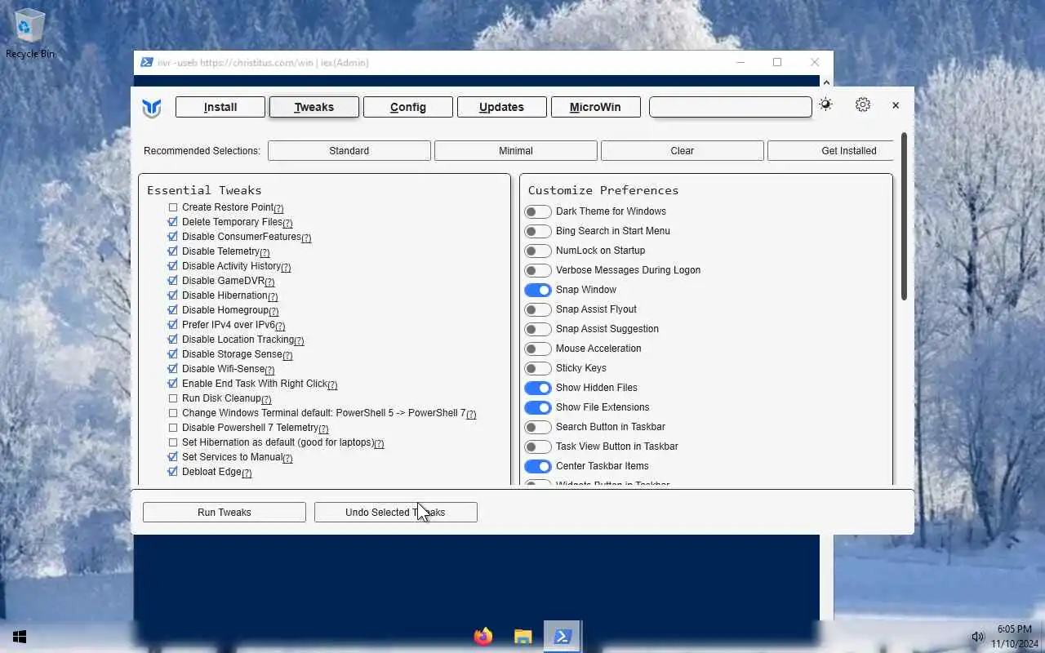Check Disable Powershell 7 Telemetry checkbox
Image resolution: width=1045 pixels, height=653 pixels.
[173, 428]
